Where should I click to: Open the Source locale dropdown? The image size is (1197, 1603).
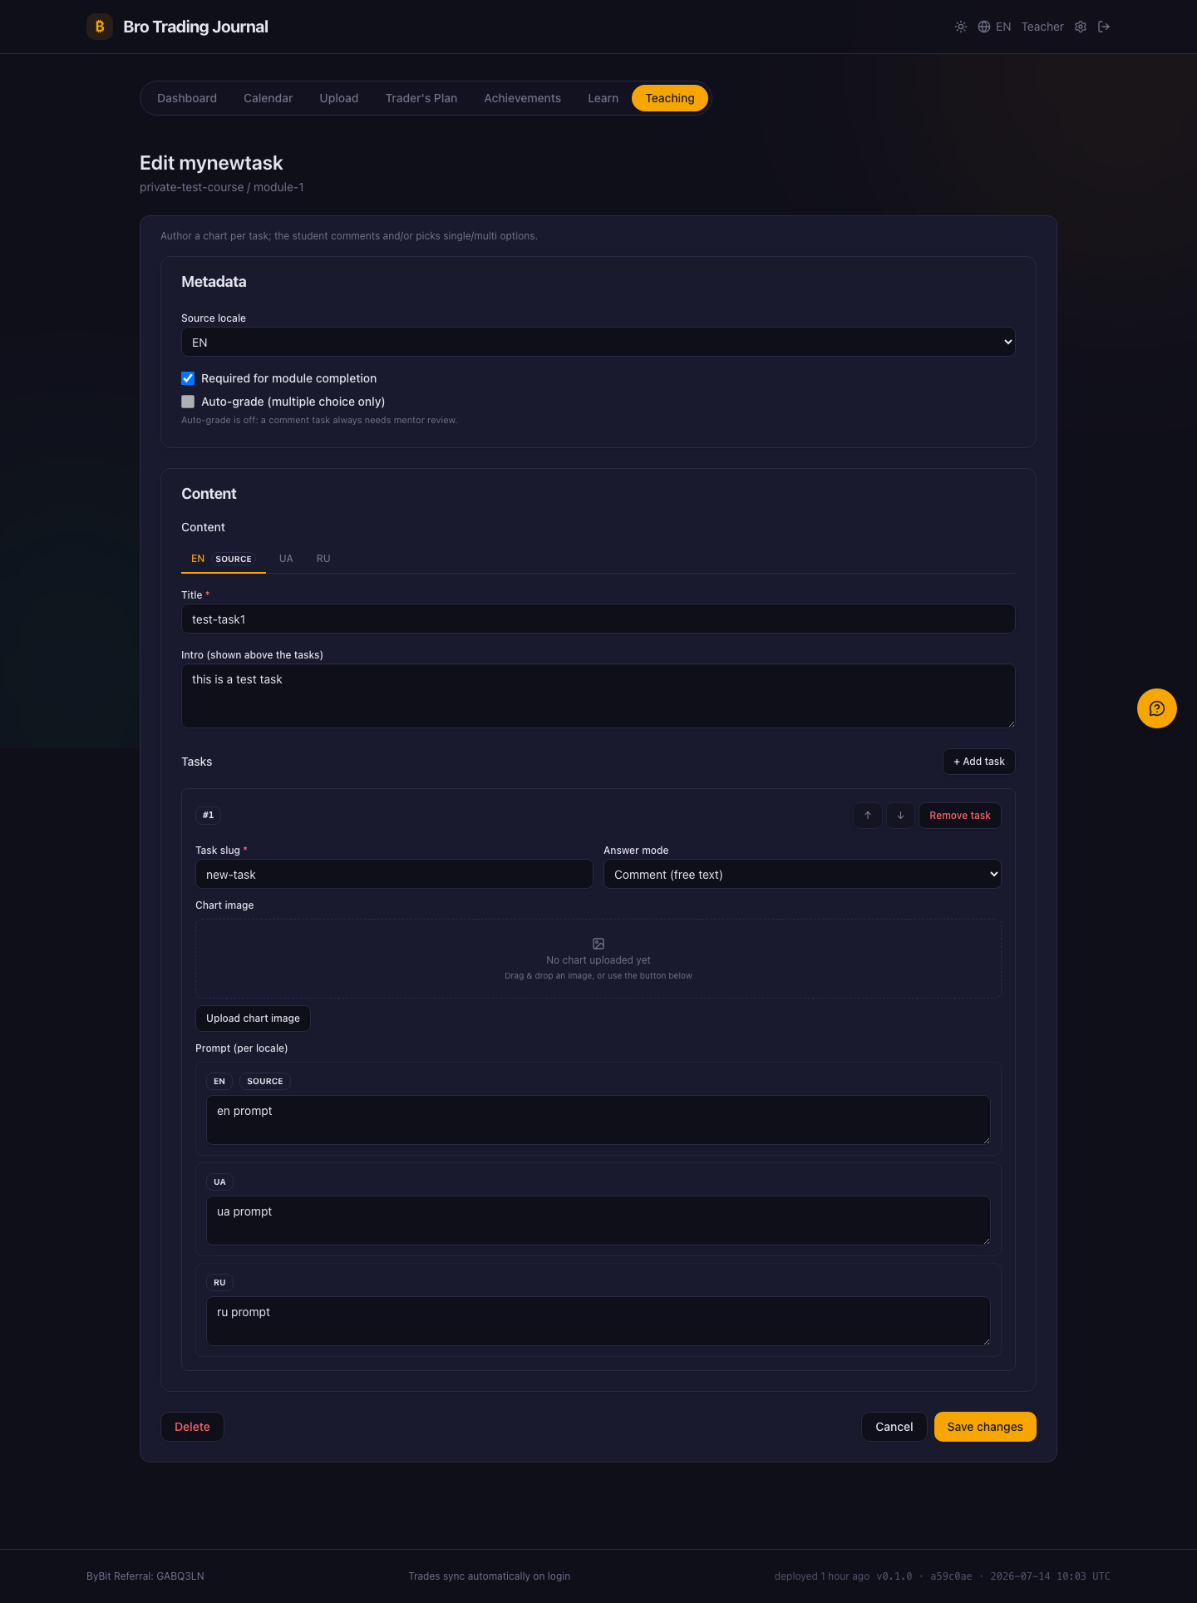coord(598,342)
